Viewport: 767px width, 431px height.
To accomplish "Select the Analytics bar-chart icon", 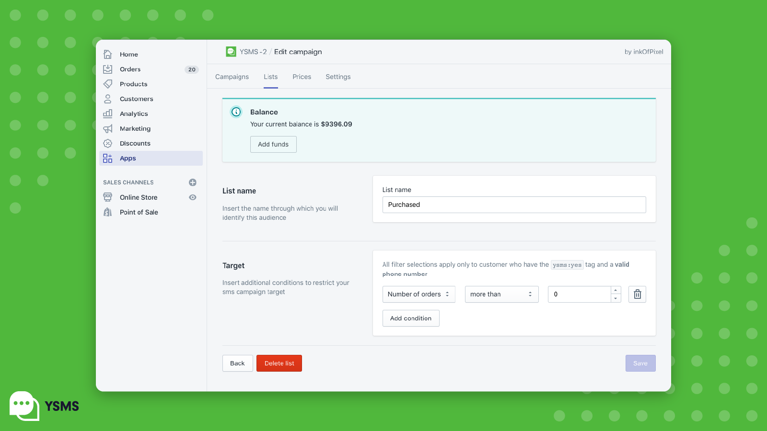I will (107, 113).
